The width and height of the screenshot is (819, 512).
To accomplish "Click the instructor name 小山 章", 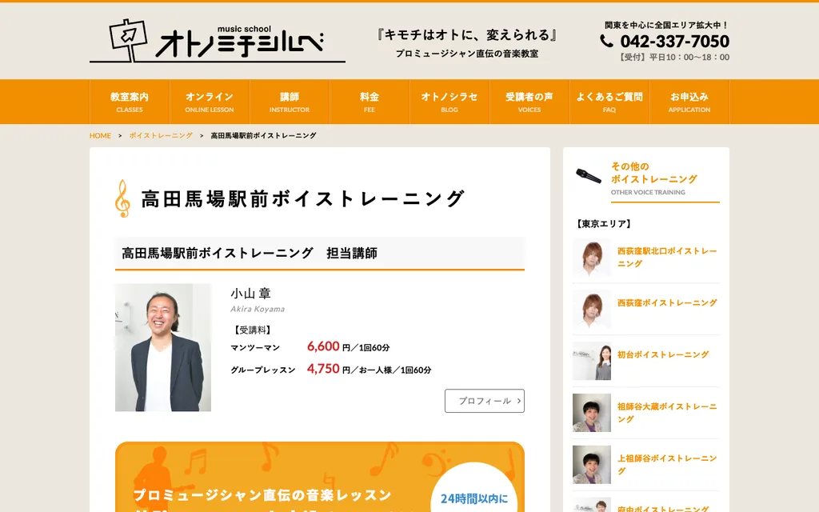I will pos(250,293).
